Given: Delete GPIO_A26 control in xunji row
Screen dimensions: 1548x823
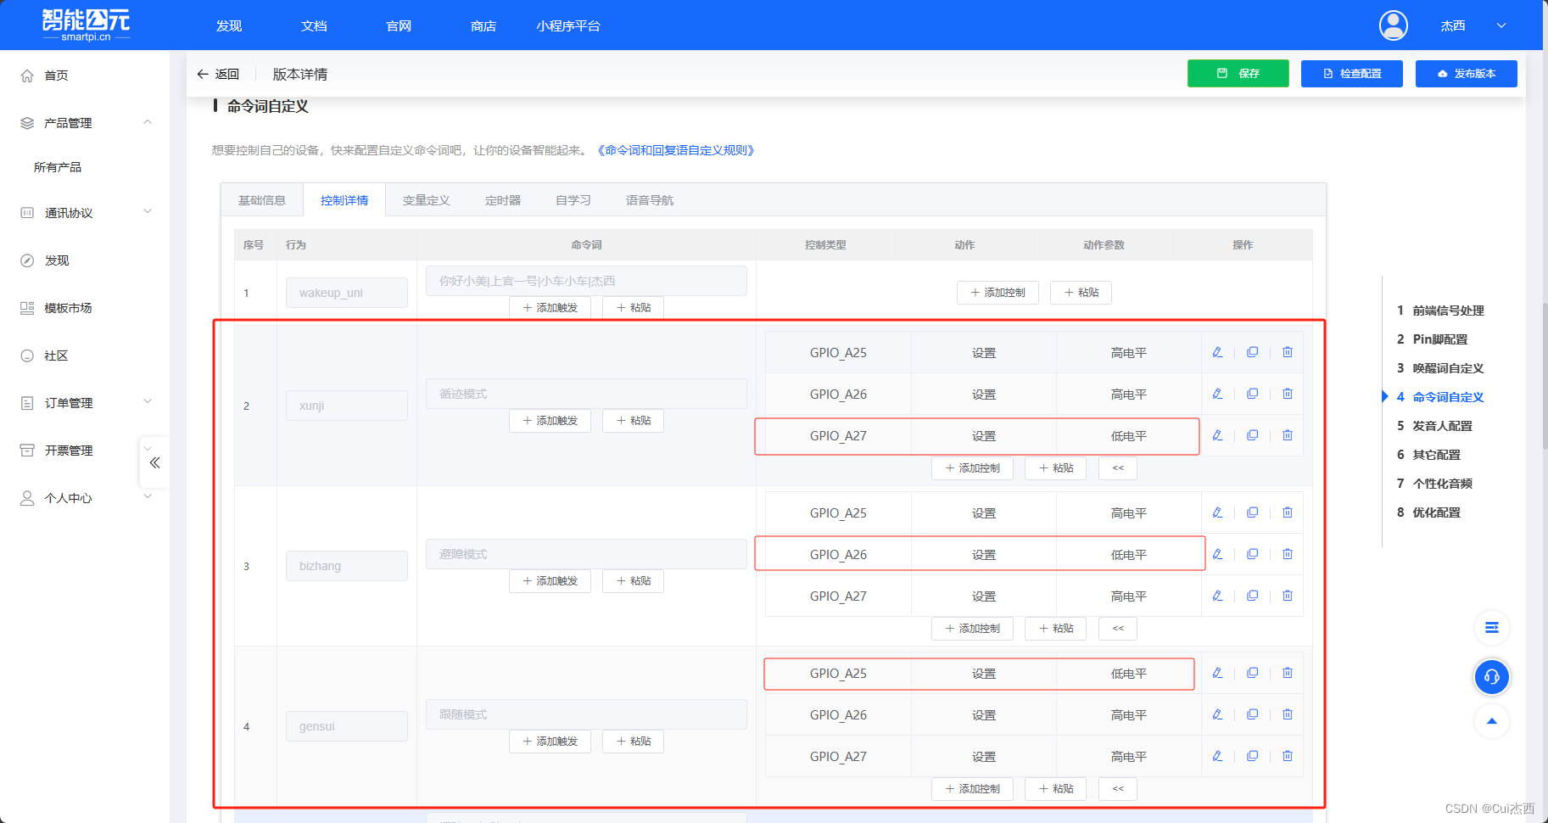Looking at the screenshot, I should pos(1287,394).
